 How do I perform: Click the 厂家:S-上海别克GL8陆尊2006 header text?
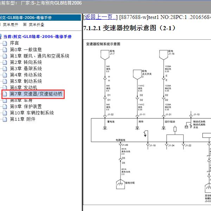point(51,3)
